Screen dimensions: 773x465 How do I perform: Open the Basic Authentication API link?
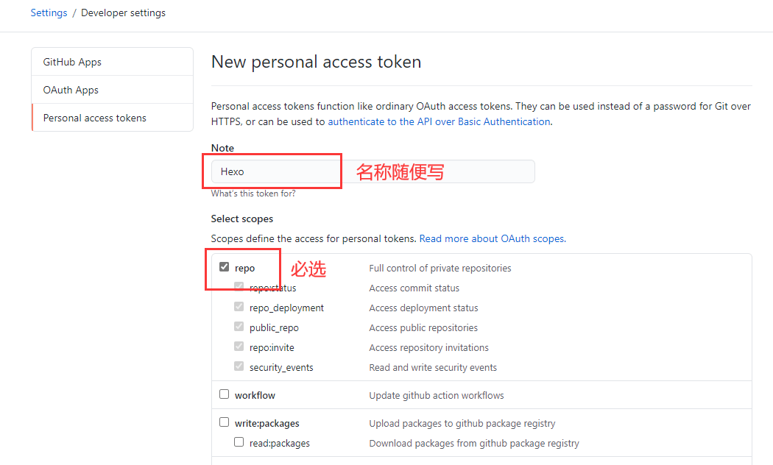click(x=440, y=121)
